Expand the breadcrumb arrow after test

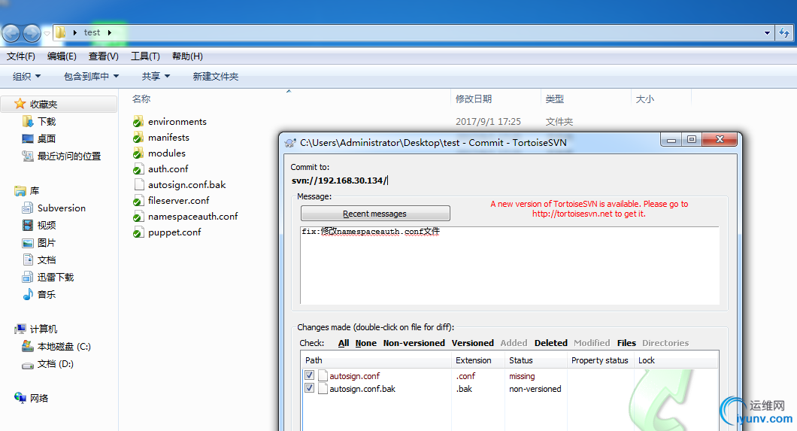109,32
